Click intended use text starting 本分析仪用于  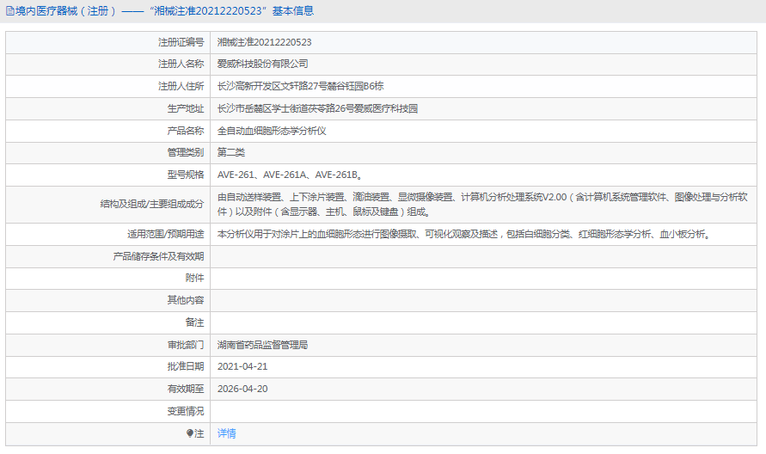click(x=463, y=235)
